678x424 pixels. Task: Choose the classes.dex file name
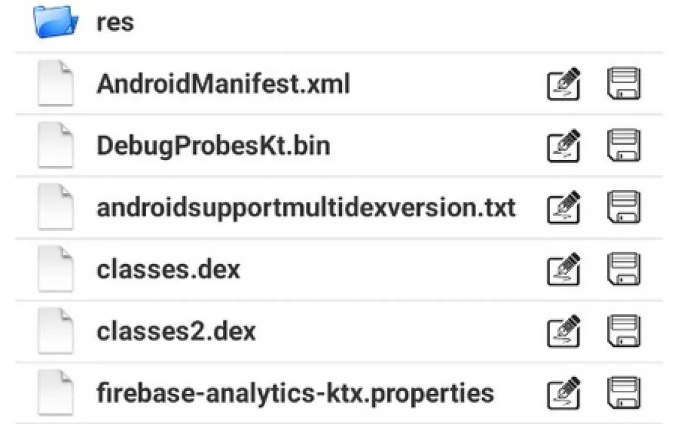pyautogui.click(x=168, y=270)
